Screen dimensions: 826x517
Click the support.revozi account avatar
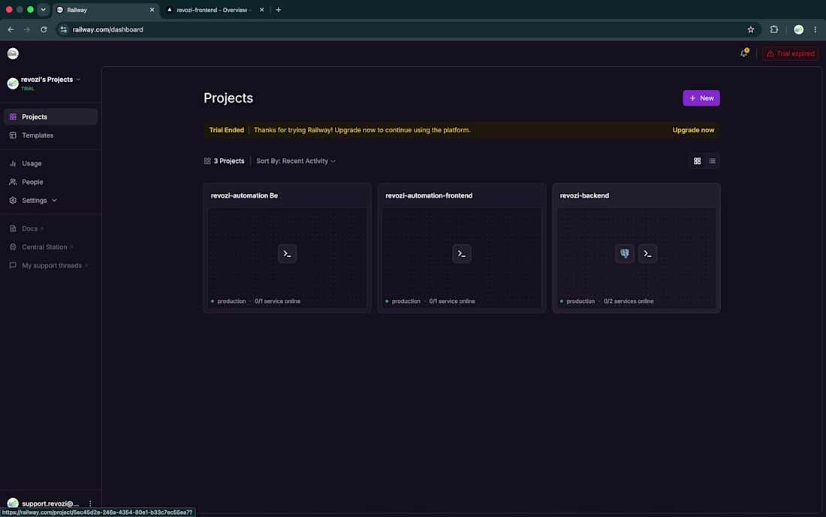pos(13,503)
